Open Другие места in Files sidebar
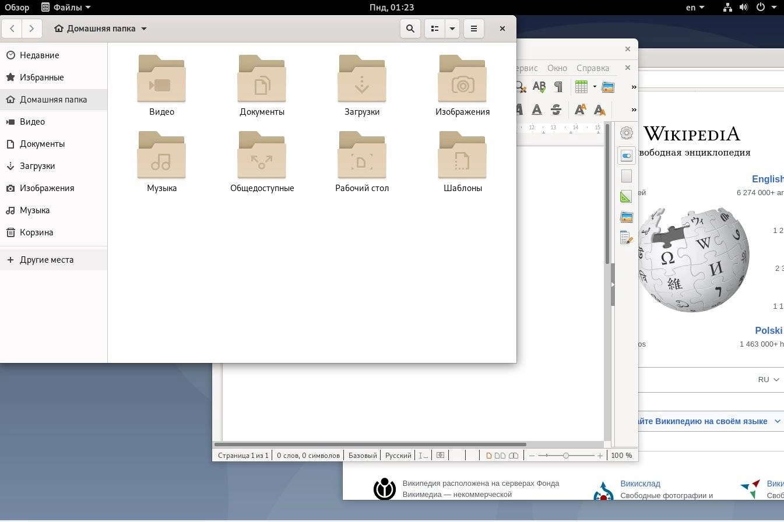 pos(54,260)
